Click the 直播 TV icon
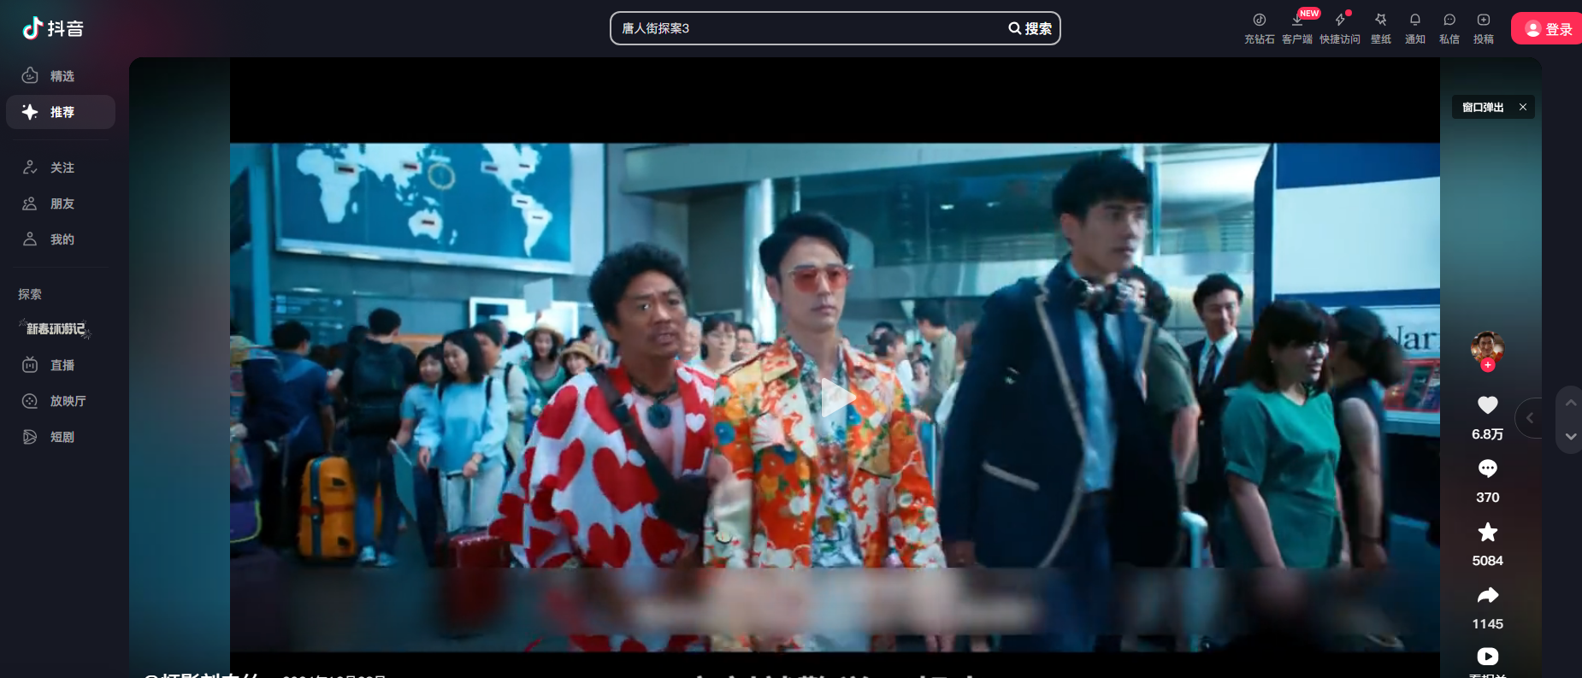Image resolution: width=1582 pixels, height=678 pixels. pos(30,365)
